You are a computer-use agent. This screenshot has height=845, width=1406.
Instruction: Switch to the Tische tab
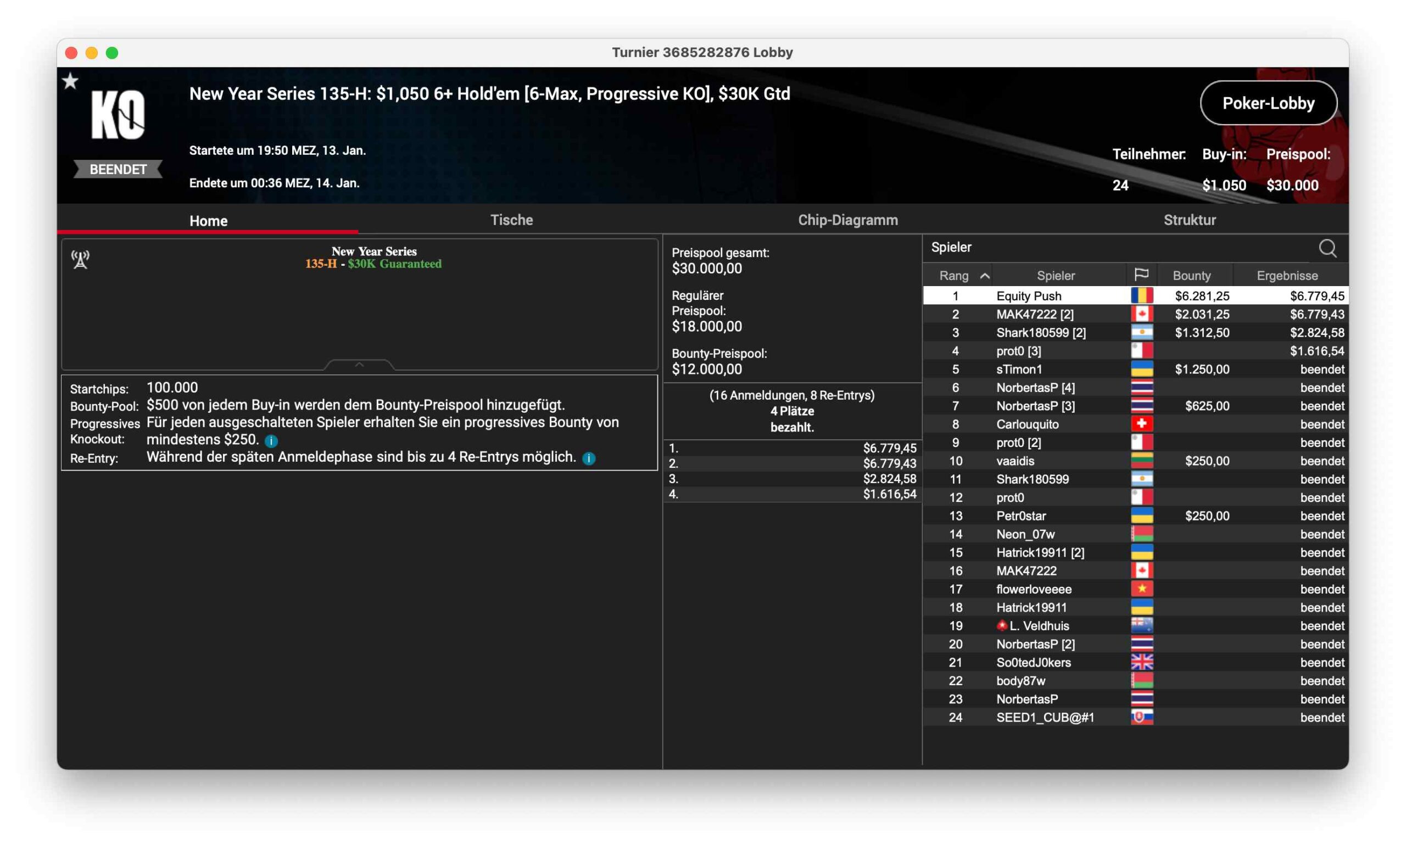(511, 220)
